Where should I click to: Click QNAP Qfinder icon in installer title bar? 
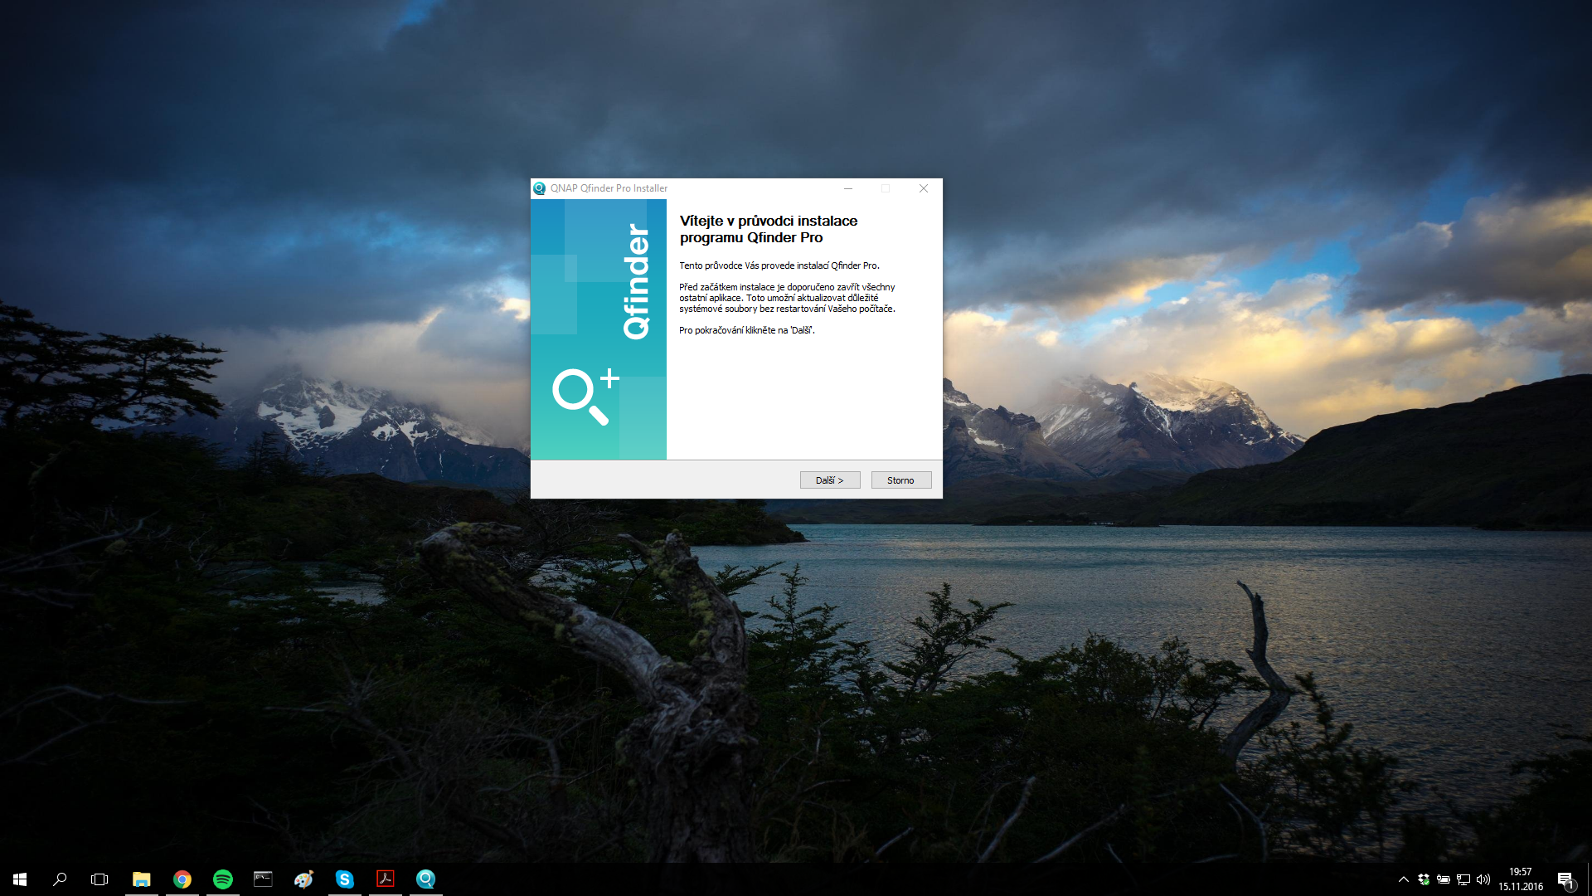540,188
